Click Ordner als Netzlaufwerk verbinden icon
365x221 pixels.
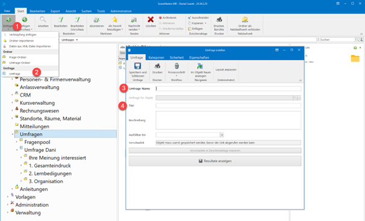tap(245, 19)
